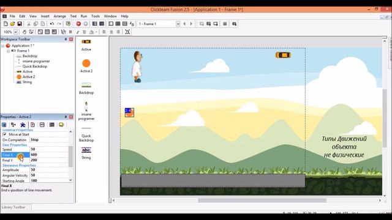Viewport: 392px width, 220px height.
Task: Click the horizontal scrollbar of frame editor
Action: pos(262,200)
